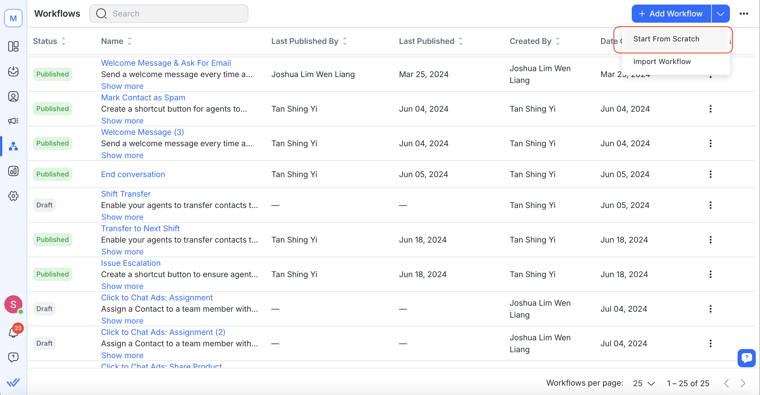The image size is (760, 395).
Task: Open the Dashboard layout icon in sidebar
Action: point(13,46)
